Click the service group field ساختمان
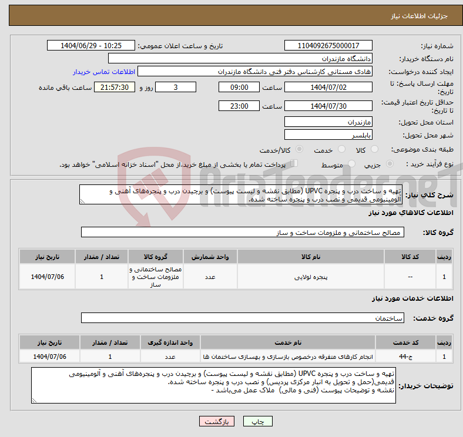The image size is (463, 437). tap(243, 318)
